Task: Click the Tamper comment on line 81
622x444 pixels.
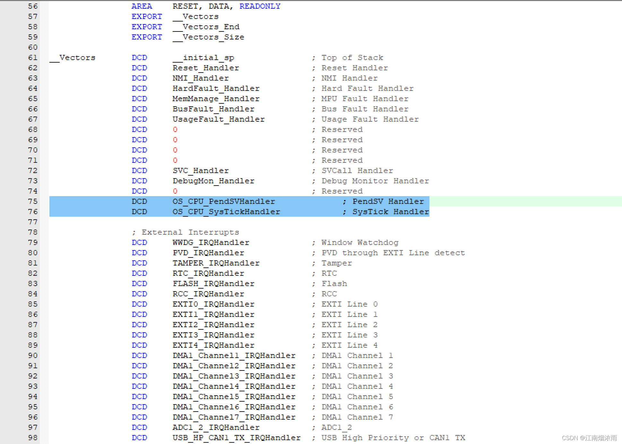Action: pyautogui.click(x=332, y=263)
